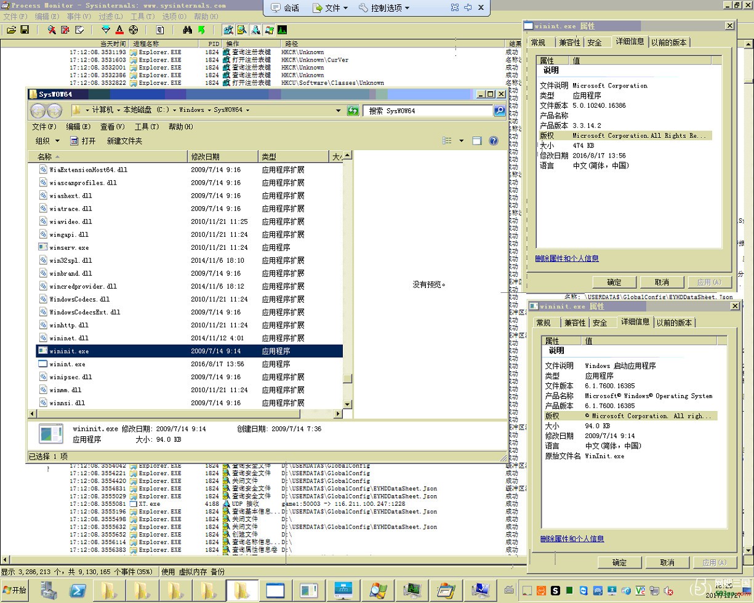Click 确定 in winint.exe 属性 dialog
Viewport: 754px width, 603px height.
614,282
